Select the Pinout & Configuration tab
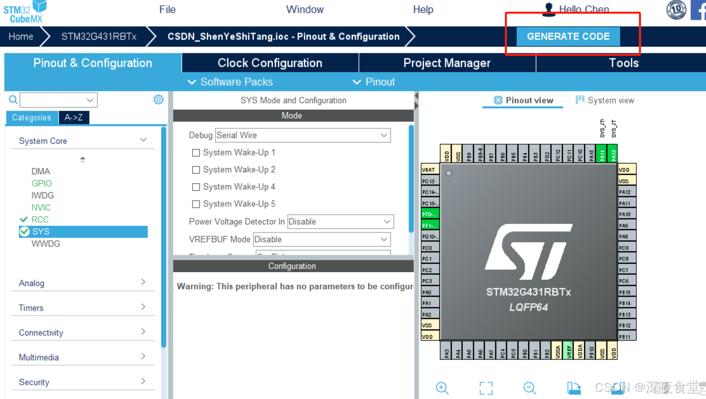 [x=92, y=63]
